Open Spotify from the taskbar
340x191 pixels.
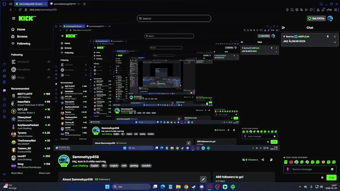pos(233,187)
